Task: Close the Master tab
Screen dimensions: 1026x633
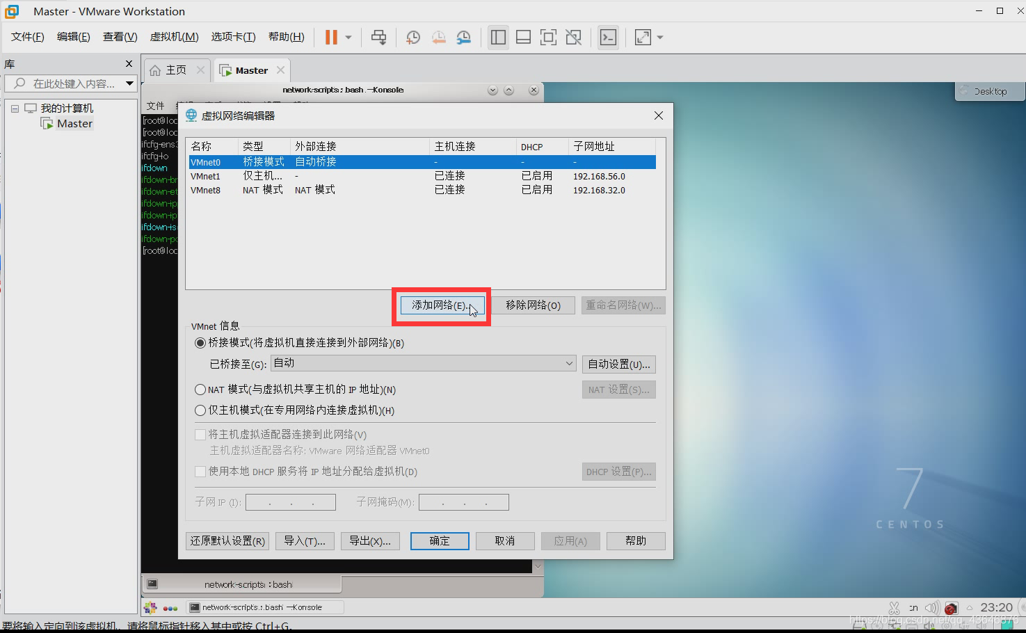Action: [x=280, y=70]
